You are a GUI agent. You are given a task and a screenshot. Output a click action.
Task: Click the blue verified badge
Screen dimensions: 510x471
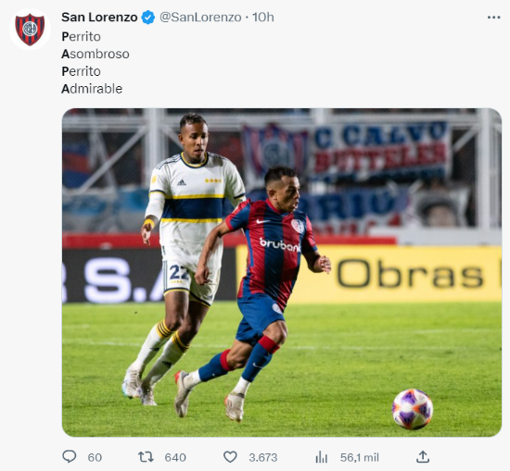(148, 18)
